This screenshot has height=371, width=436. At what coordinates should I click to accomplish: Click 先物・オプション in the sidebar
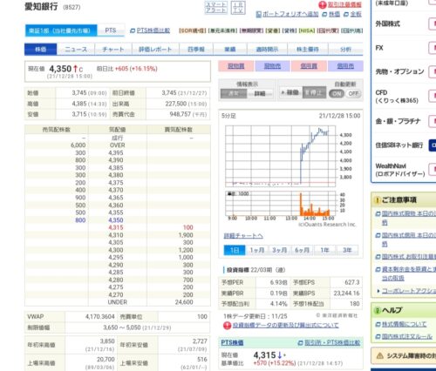(399, 71)
